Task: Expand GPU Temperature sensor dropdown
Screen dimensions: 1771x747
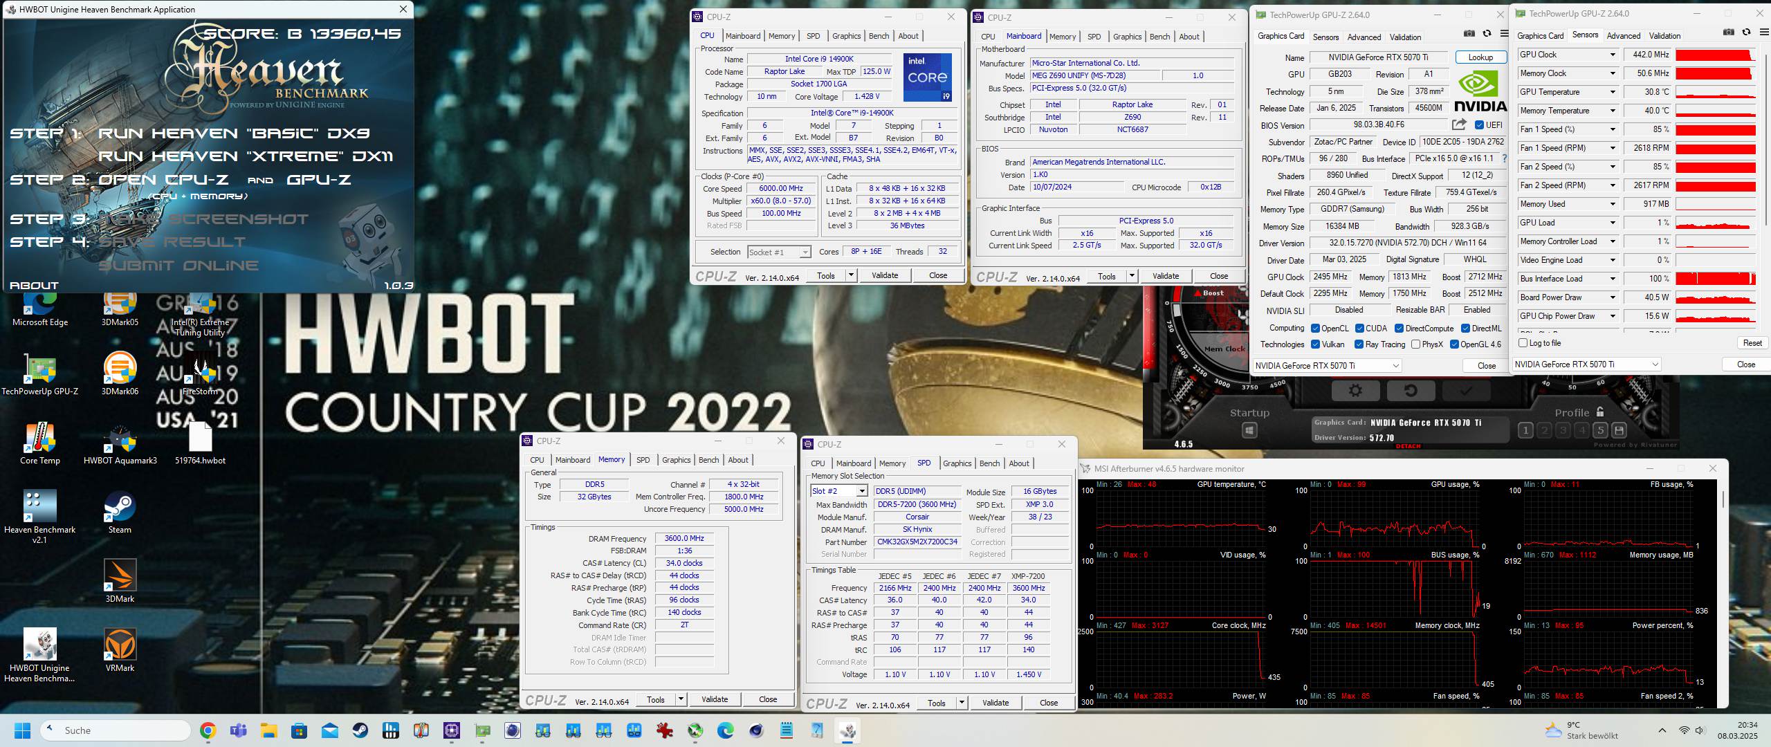Action: click(1613, 92)
